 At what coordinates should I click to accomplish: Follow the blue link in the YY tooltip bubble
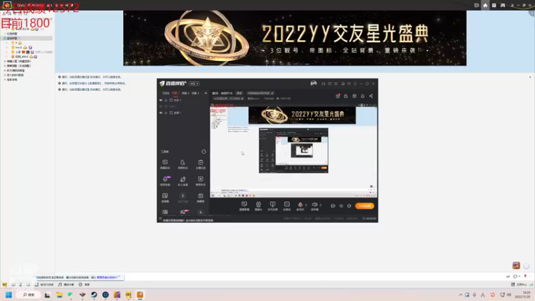coord(107,278)
